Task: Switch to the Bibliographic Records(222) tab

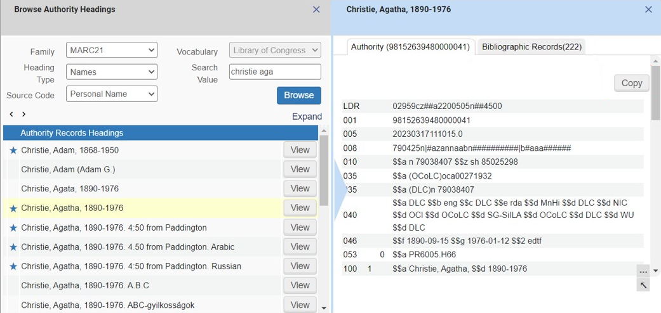Action: point(531,47)
